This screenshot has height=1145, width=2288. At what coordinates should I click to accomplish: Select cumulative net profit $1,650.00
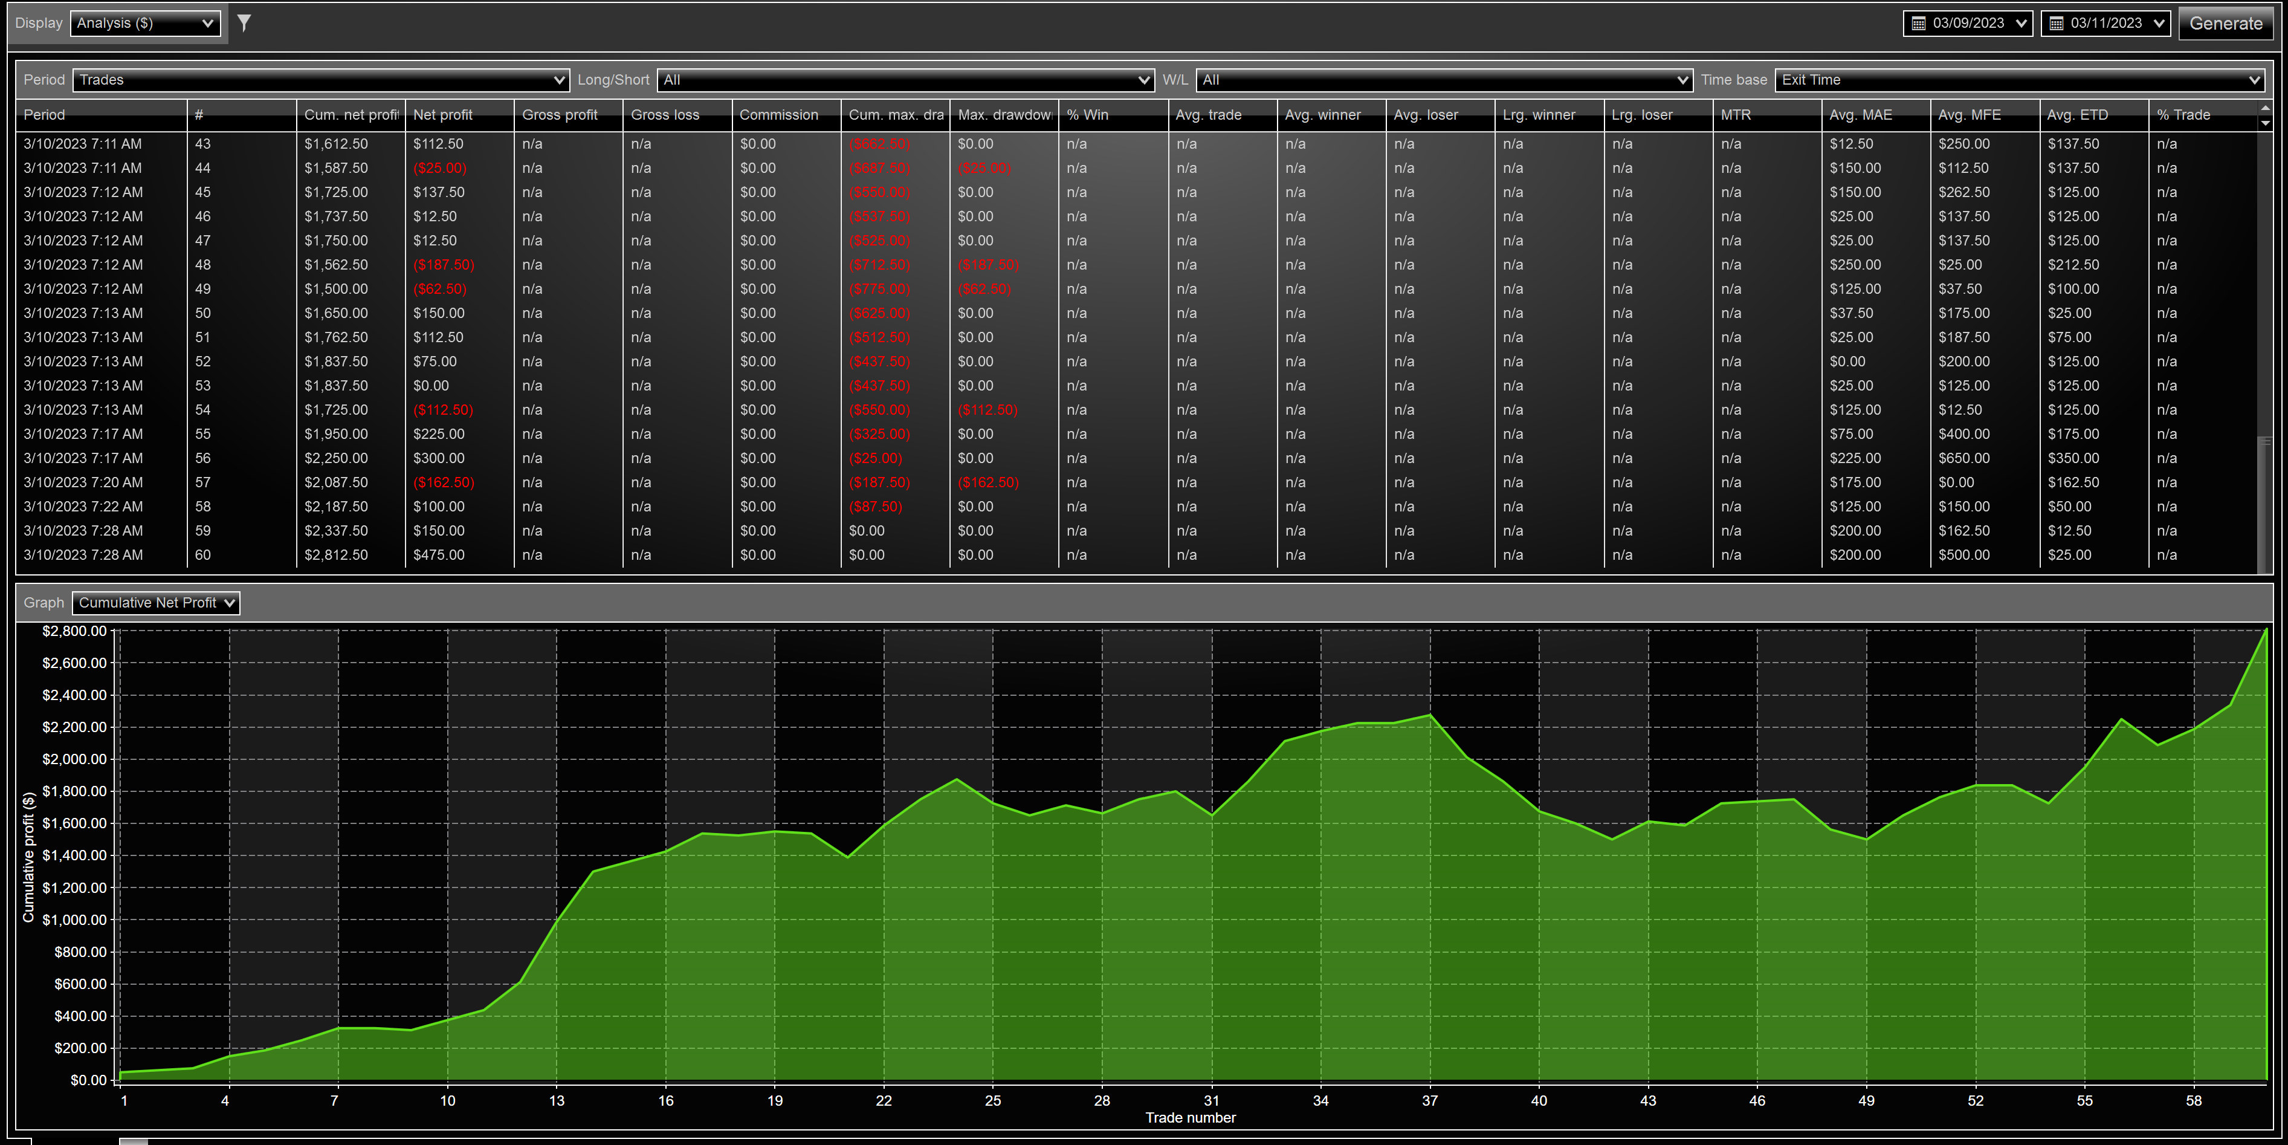tap(351, 313)
